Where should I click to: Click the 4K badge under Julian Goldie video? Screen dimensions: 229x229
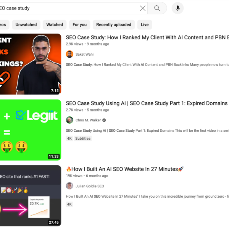point(69,204)
